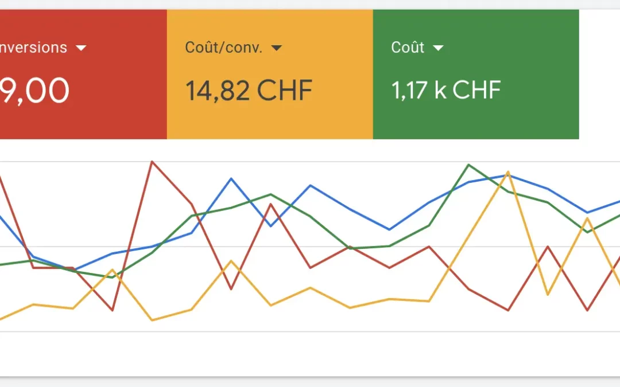Select the green Coût scorecard background
Image resolution: width=620 pixels, height=387 pixels.
[476, 74]
